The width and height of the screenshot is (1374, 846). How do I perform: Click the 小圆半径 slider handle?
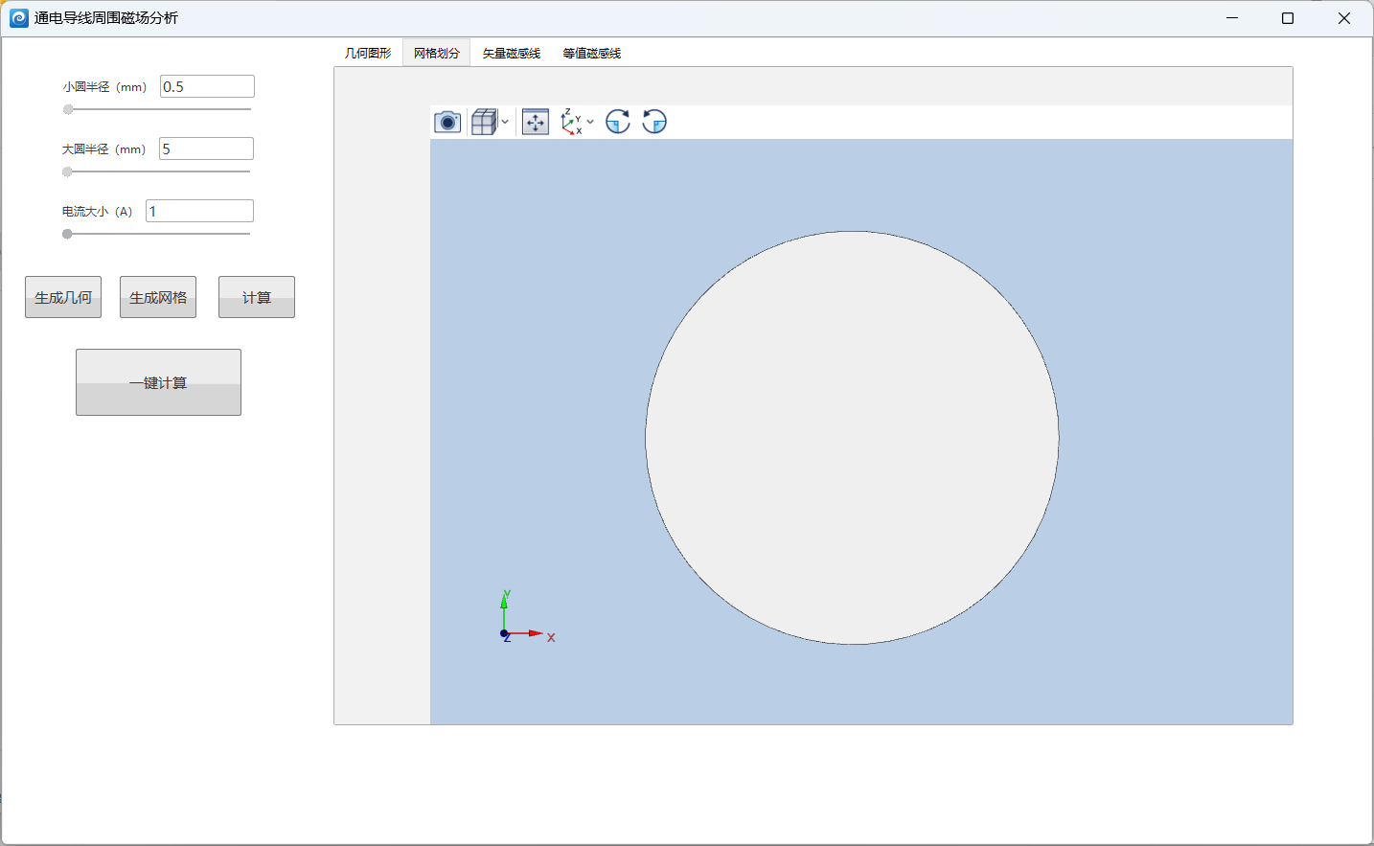[68, 109]
